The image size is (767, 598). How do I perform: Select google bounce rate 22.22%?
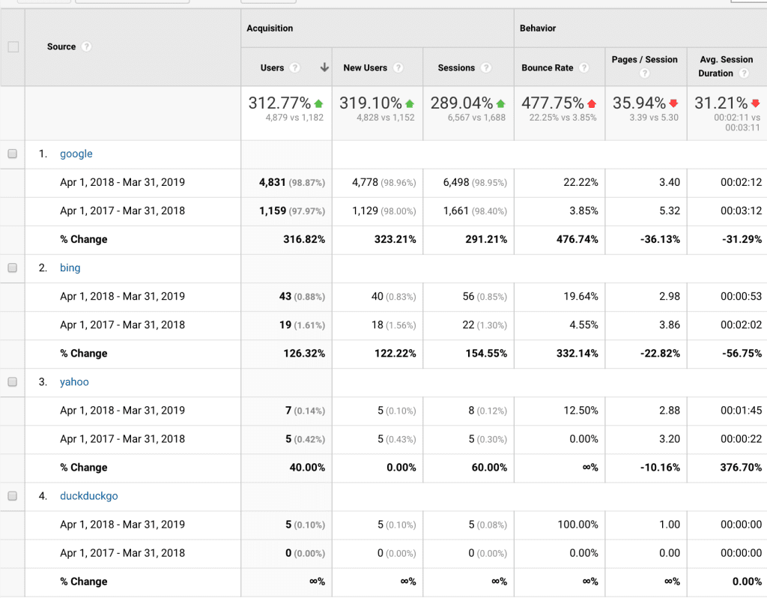[x=580, y=182]
